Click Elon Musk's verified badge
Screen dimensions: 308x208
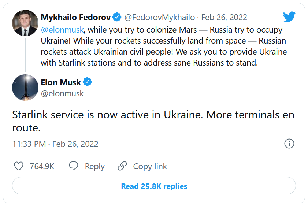pyautogui.click(x=87, y=82)
